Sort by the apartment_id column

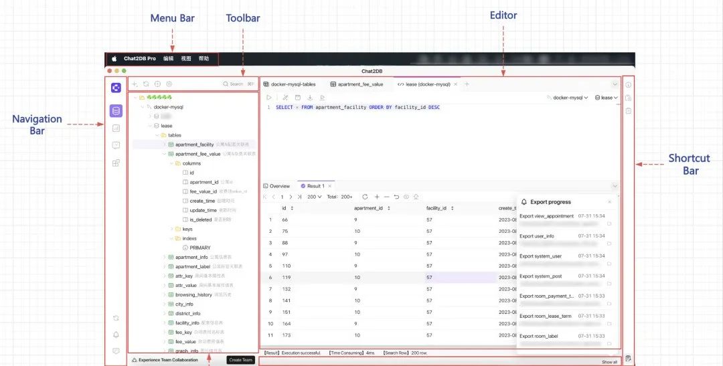pyautogui.click(x=389, y=208)
